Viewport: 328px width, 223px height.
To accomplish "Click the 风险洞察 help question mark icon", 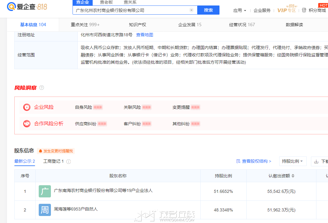I will click(42, 88).
